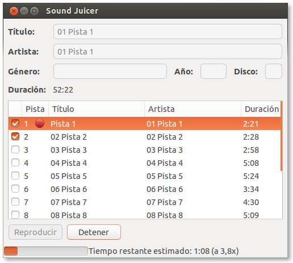Sort tracks by the Pista column header
This screenshot has height=263, width=293.
pos(35,109)
